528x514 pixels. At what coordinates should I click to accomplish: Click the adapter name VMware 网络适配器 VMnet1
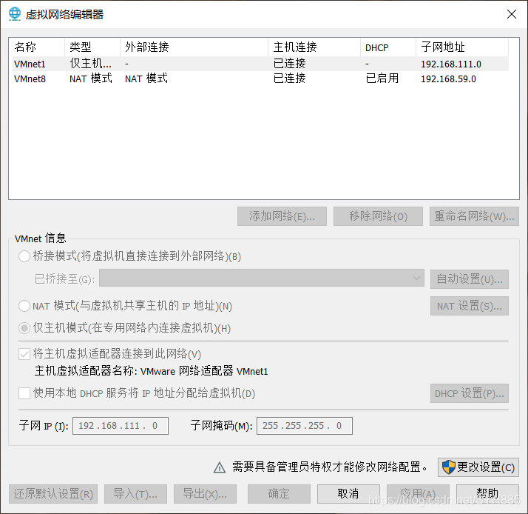point(204,371)
